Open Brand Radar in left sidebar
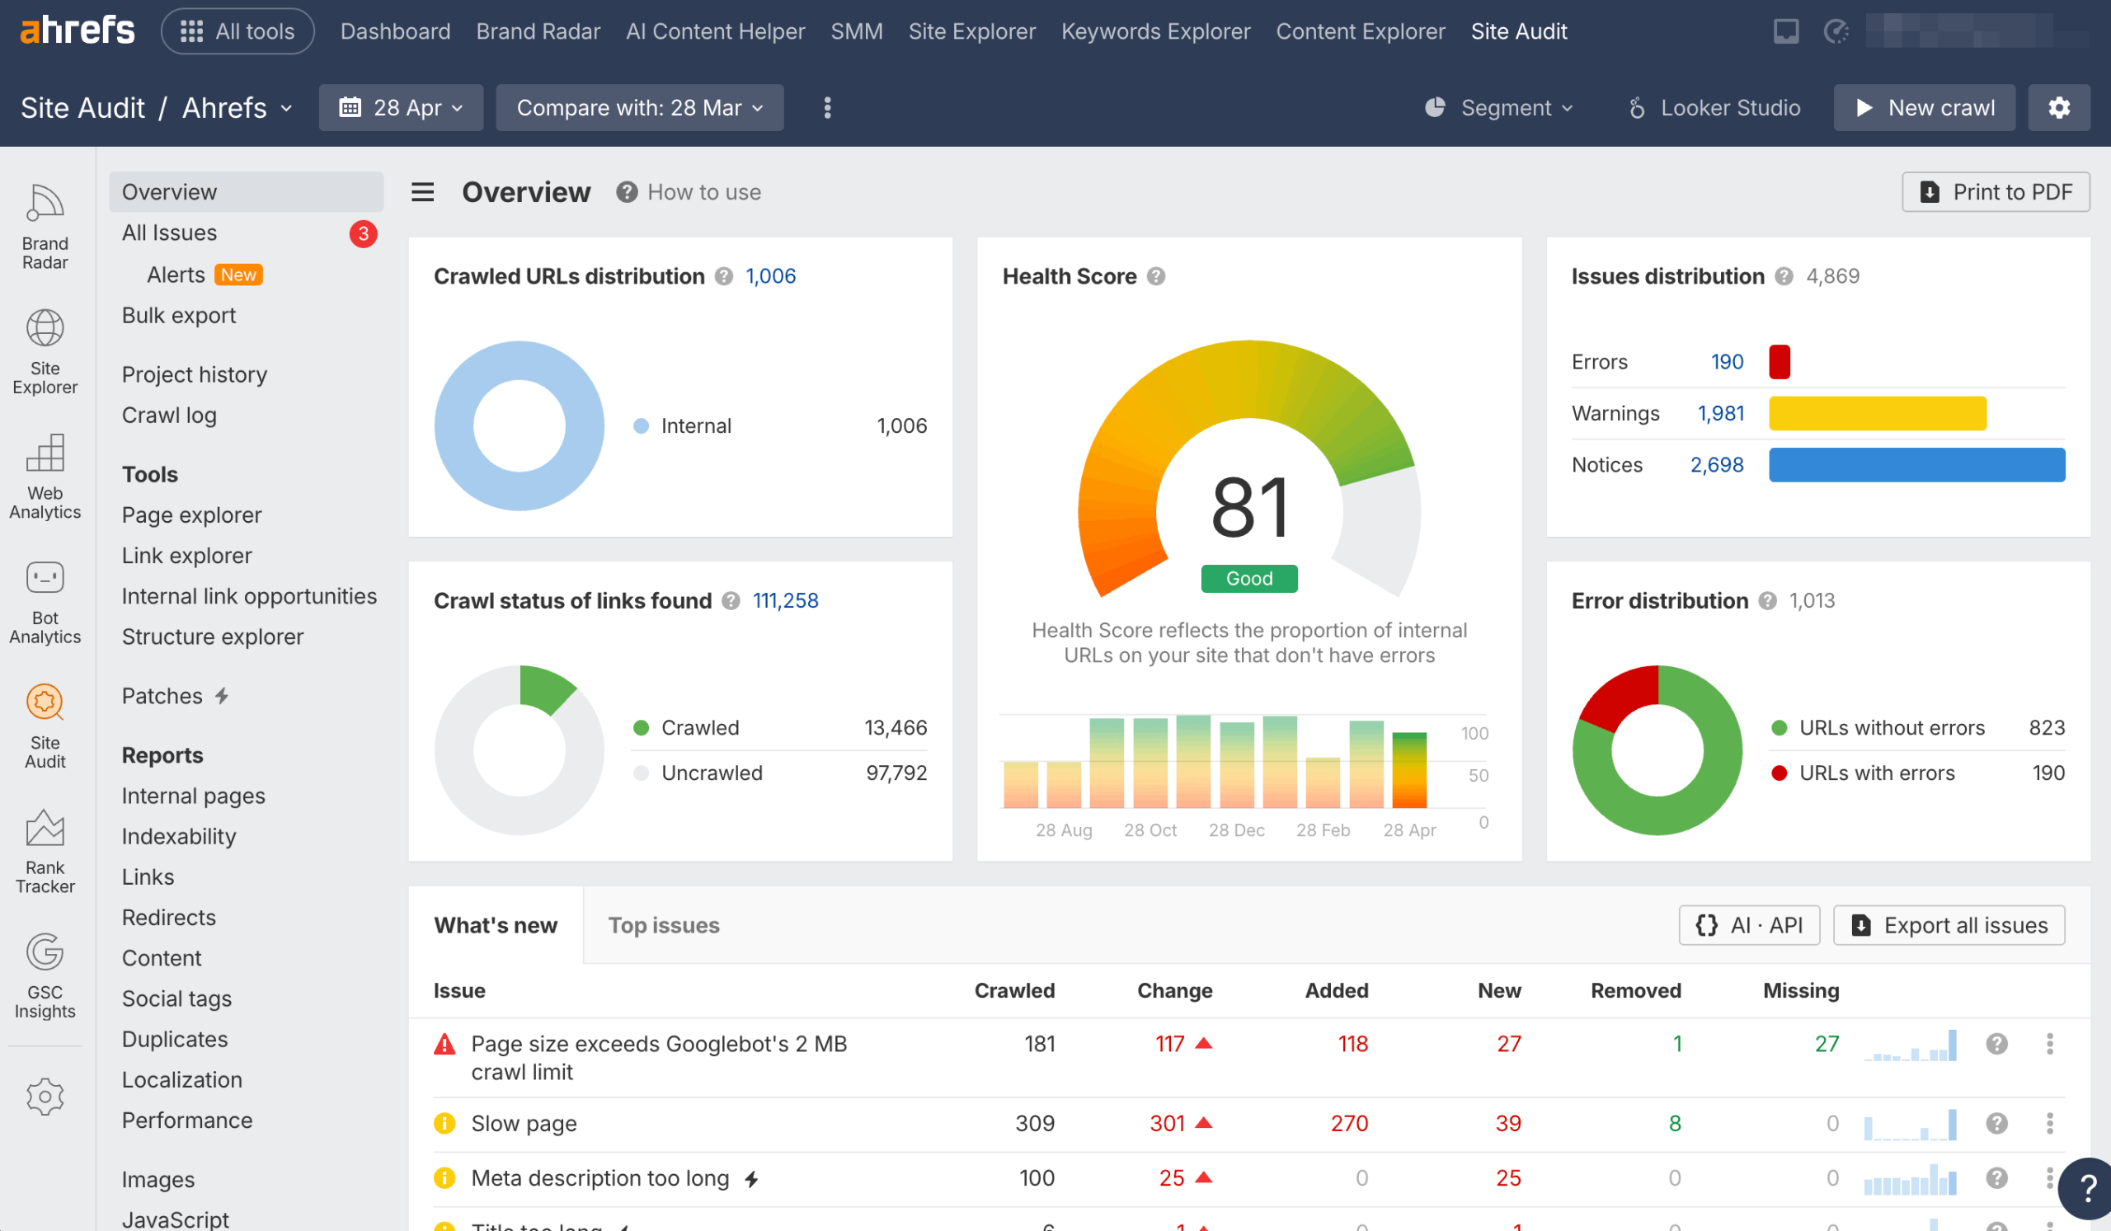 click(45, 227)
